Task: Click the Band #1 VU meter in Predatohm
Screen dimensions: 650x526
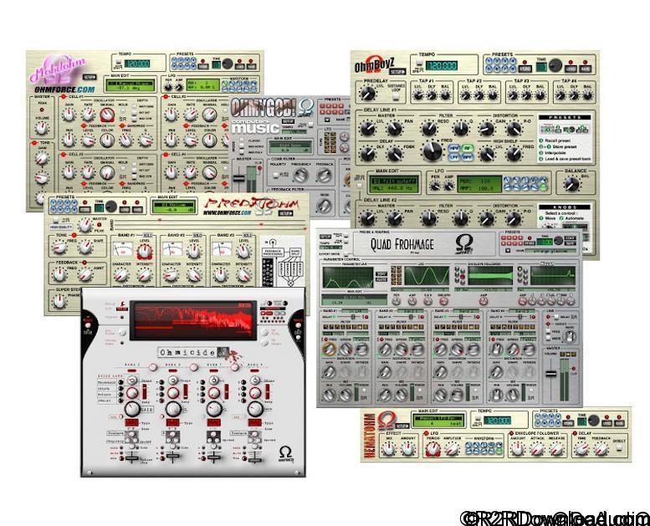Action: point(122,249)
